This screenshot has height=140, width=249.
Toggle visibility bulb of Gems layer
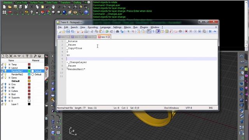coord(5,78)
